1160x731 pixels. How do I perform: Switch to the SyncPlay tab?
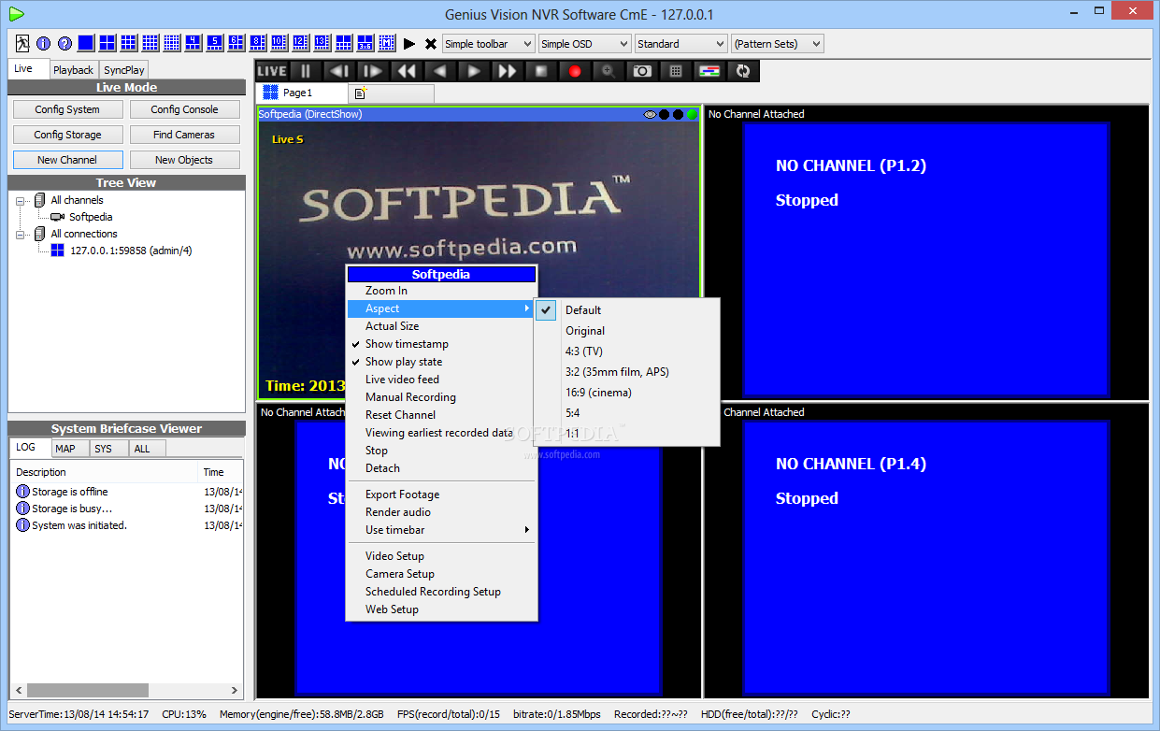[x=124, y=70]
